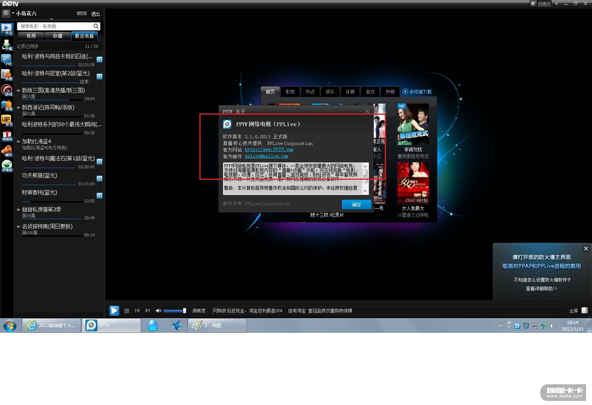Expand the 新西游记 episode list
This screenshot has width=592, height=405.
18,107
